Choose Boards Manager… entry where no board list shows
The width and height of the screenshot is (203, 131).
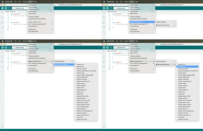tap(165, 22)
